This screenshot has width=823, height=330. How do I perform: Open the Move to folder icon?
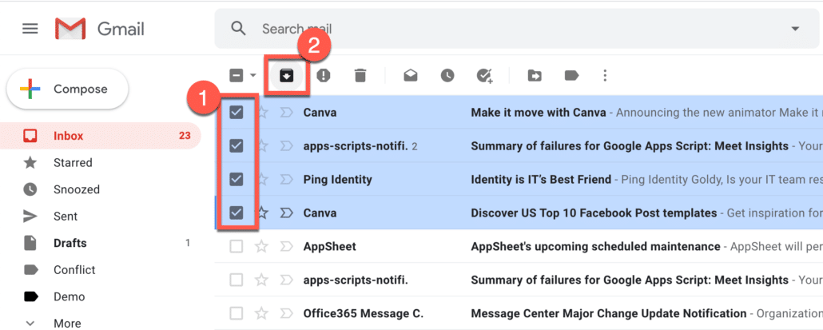pos(535,76)
